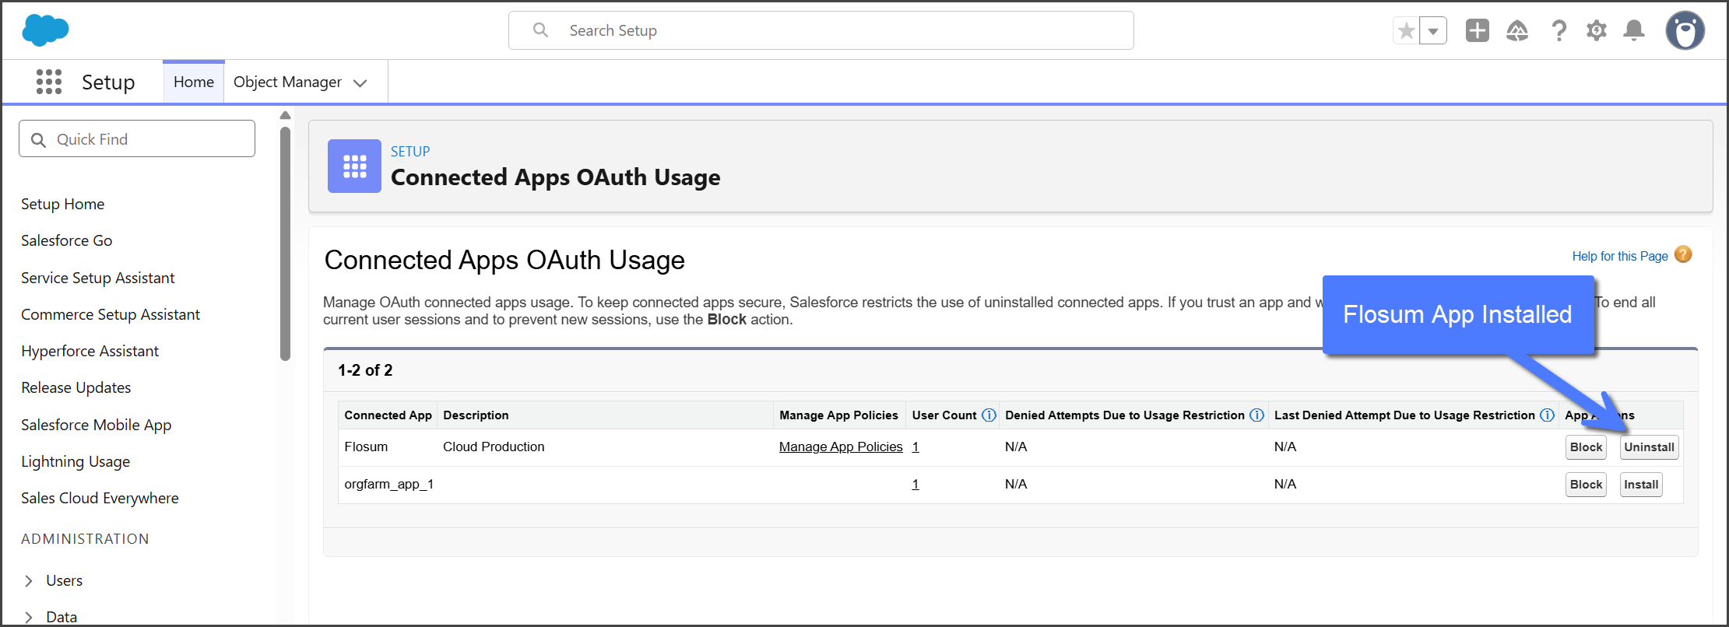Click the Salesforce cloud logo

(x=45, y=30)
